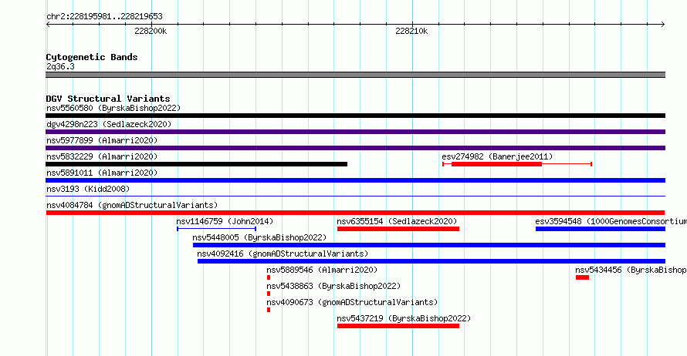The width and height of the screenshot is (687, 356).
Task: Open the nsv5434456 variant label
Action: [x=631, y=270]
